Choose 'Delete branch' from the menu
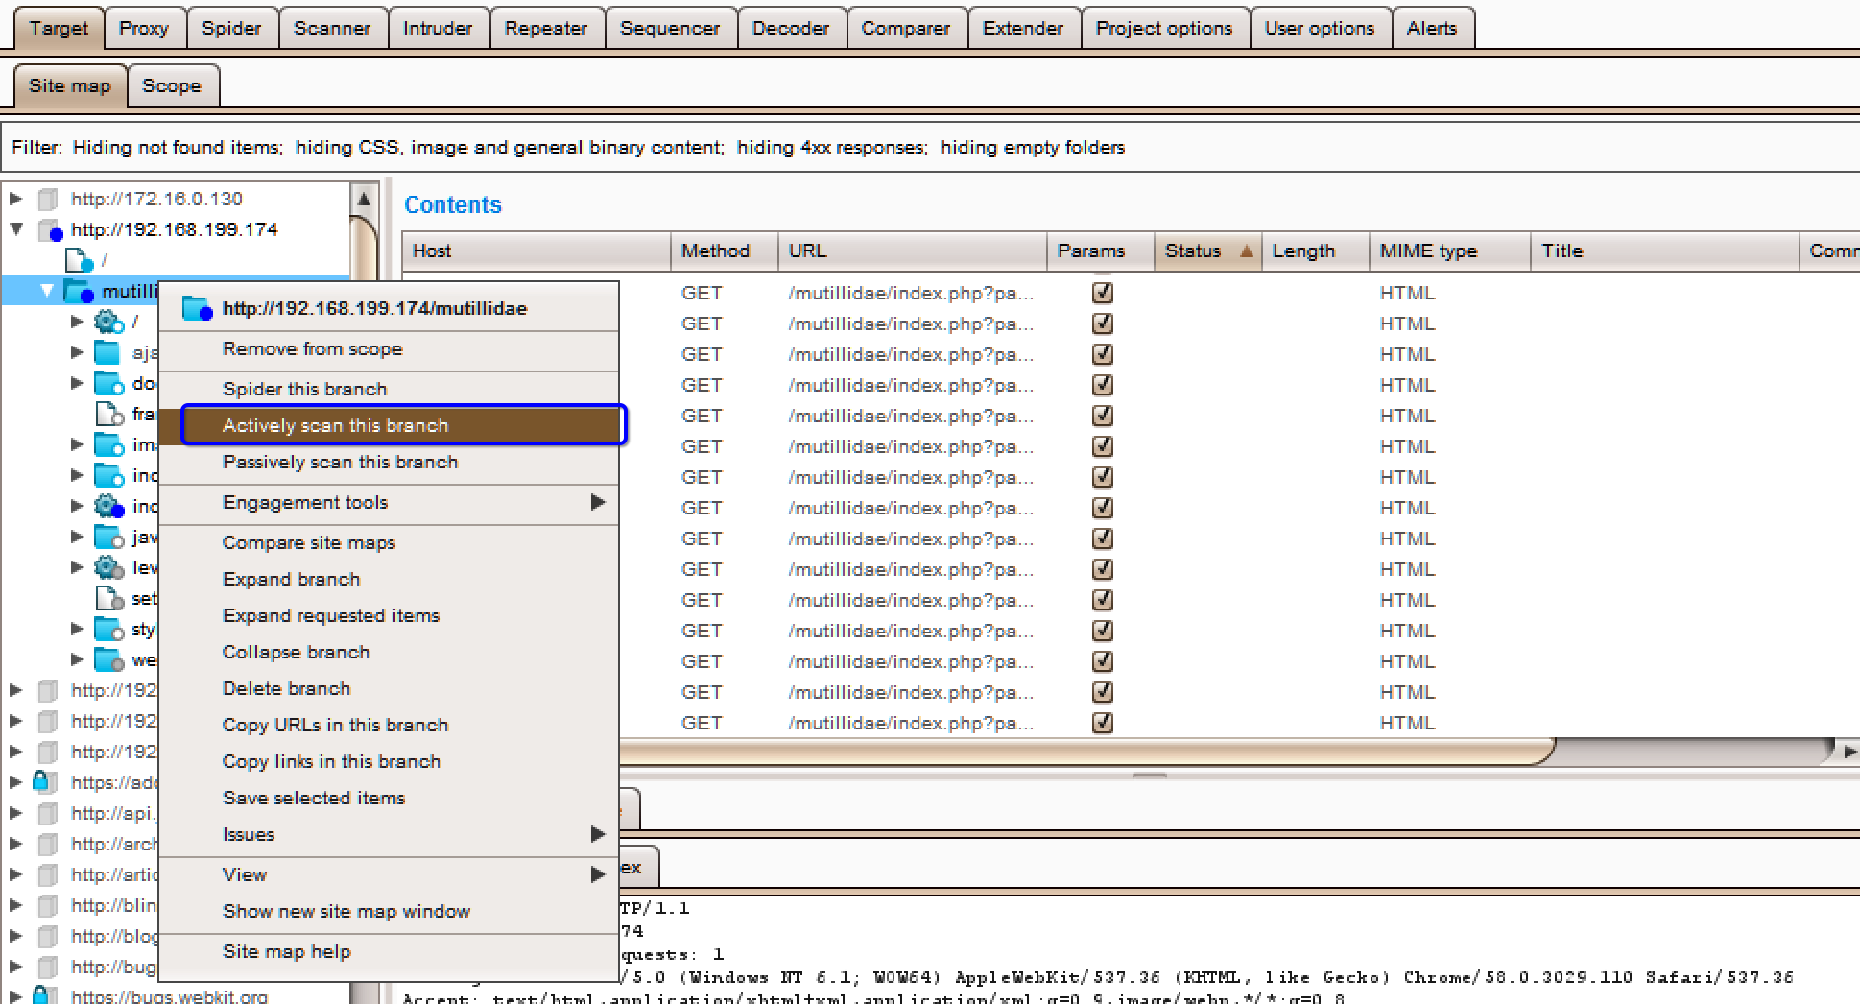 pos(389,689)
